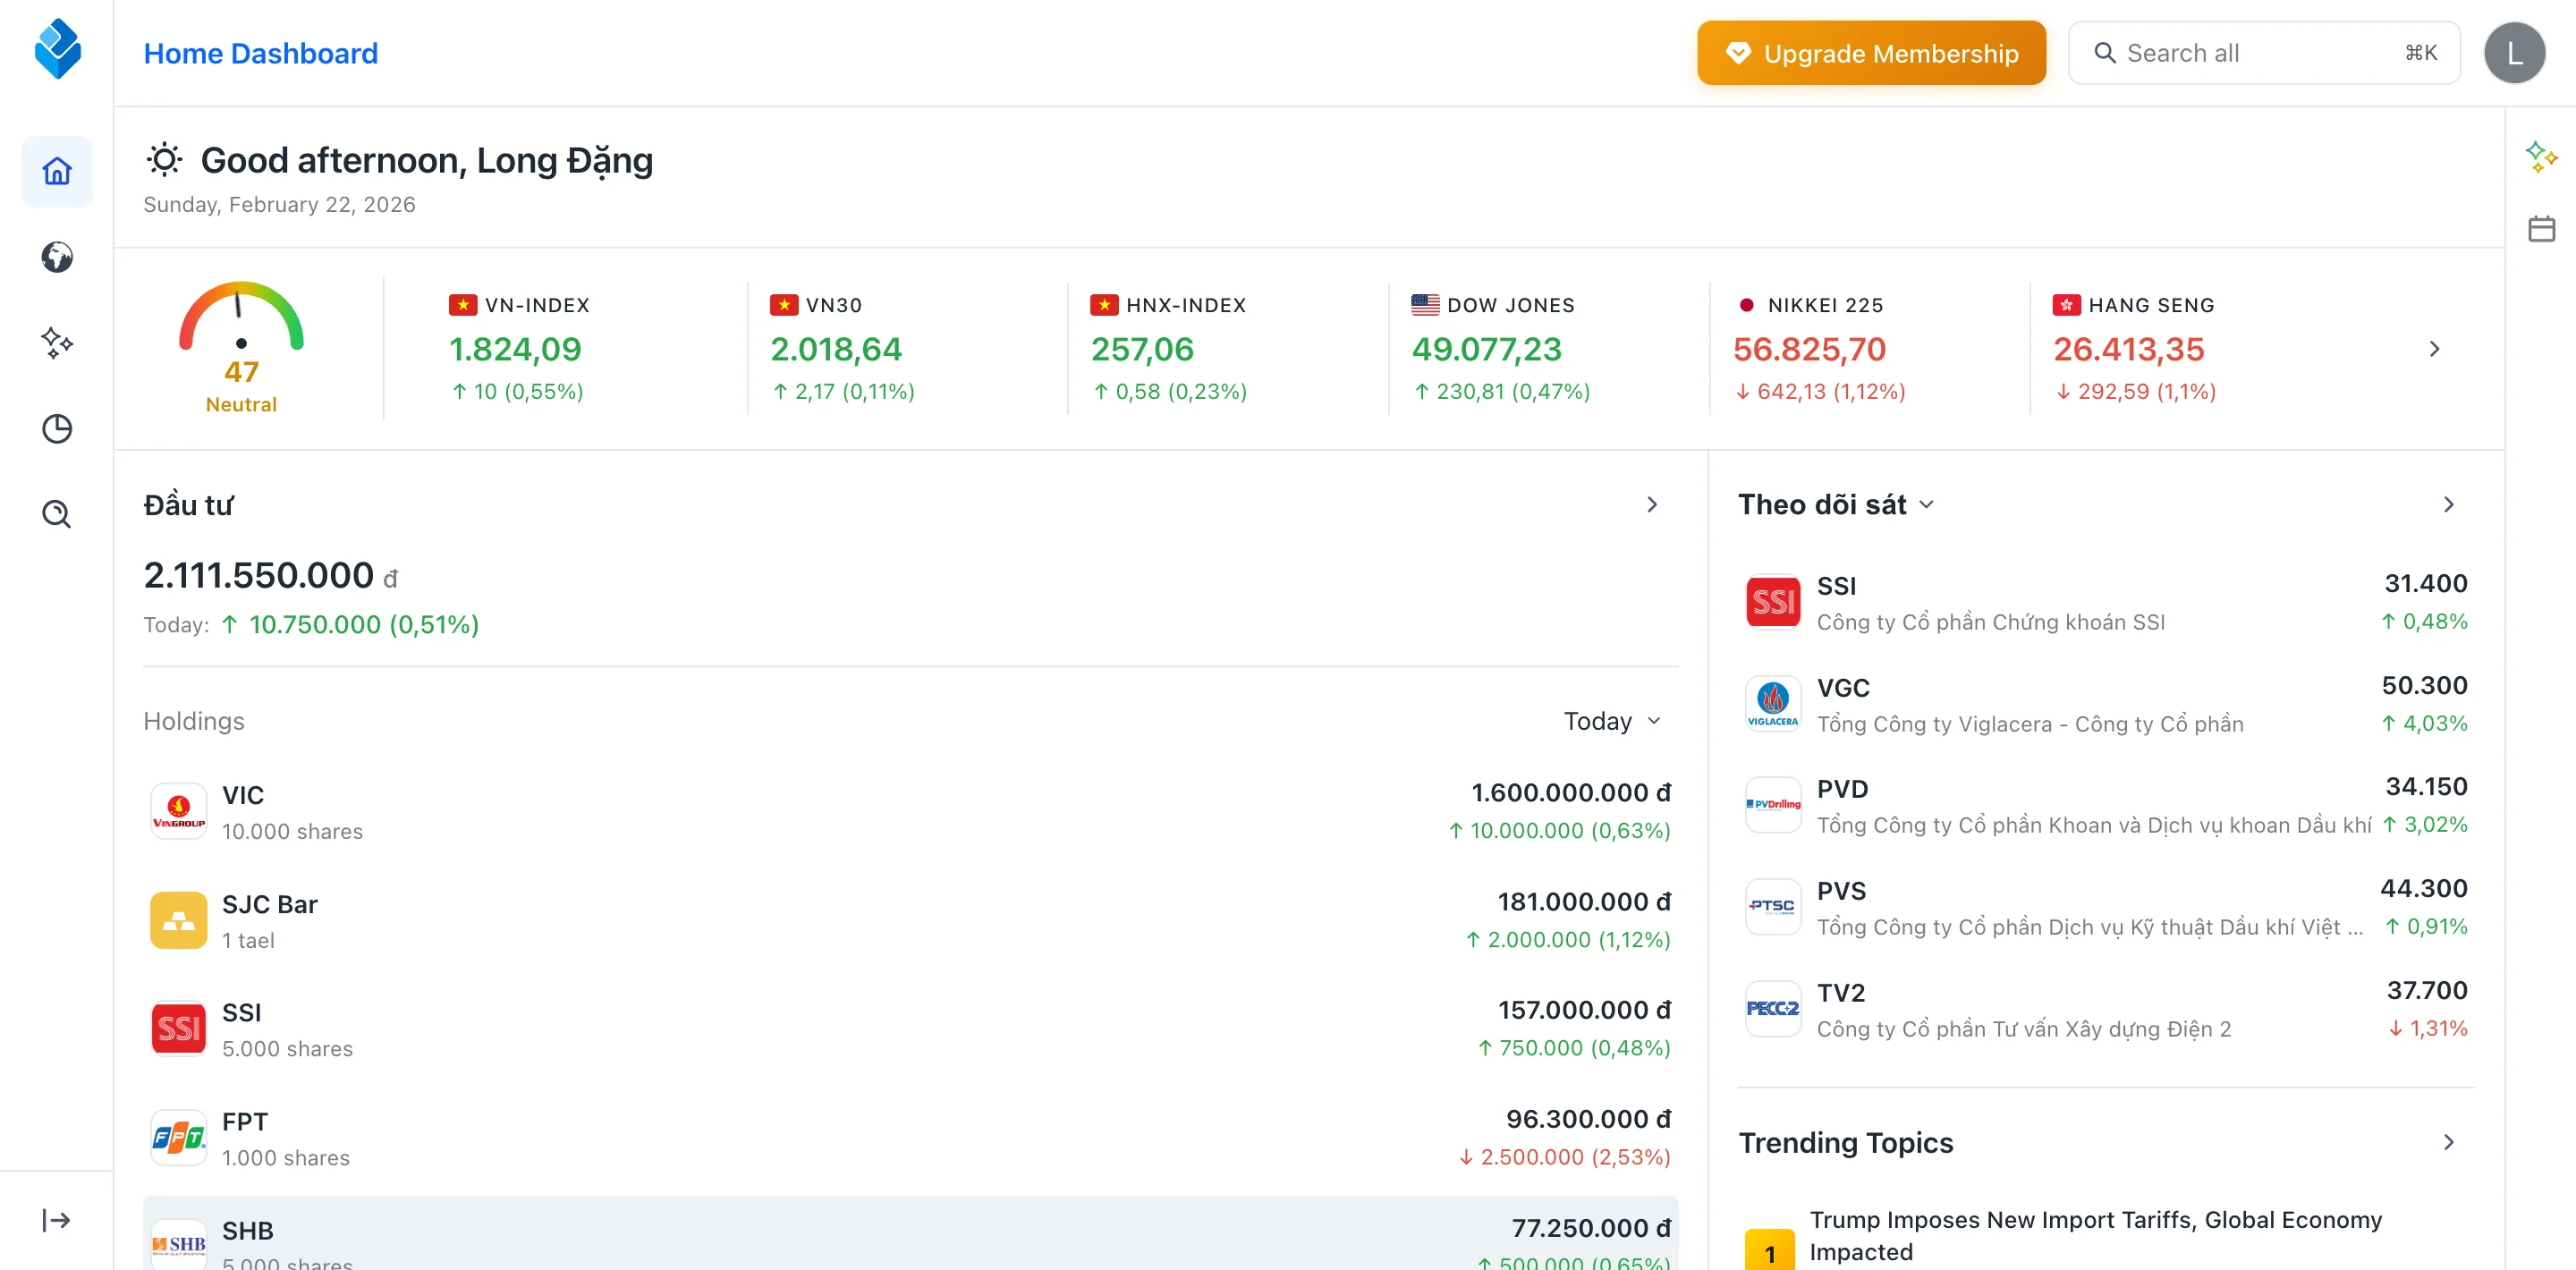This screenshot has height=1270, width=2576.
Task: Open the Home dashboard icon in sidebar
Action: (57, 170)
